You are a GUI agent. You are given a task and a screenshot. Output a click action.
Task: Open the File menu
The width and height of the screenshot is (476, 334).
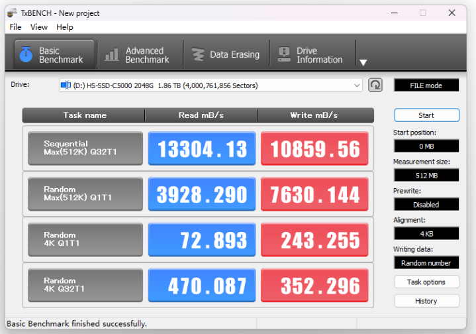(x=15, y=27)
